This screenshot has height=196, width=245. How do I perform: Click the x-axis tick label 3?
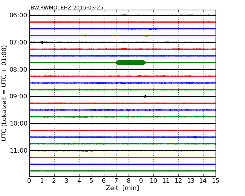pyautogui.click(x=67, y=181)
